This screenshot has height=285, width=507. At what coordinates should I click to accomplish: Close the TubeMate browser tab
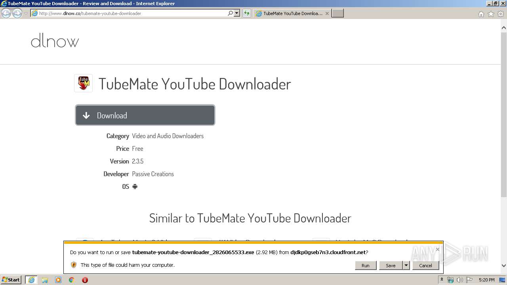(327, 13)
